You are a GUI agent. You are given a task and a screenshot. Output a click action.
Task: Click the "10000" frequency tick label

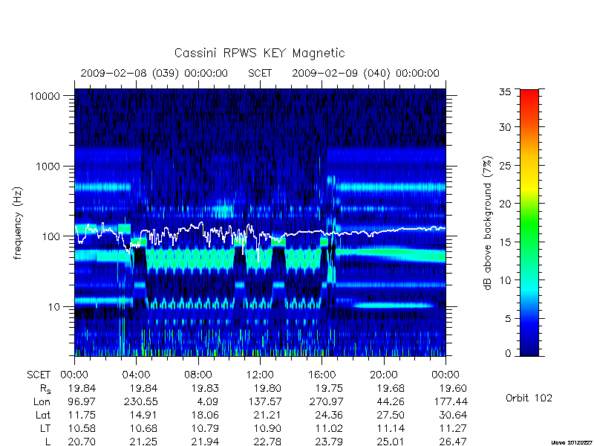pyautogui.click(x=45, y=97)
